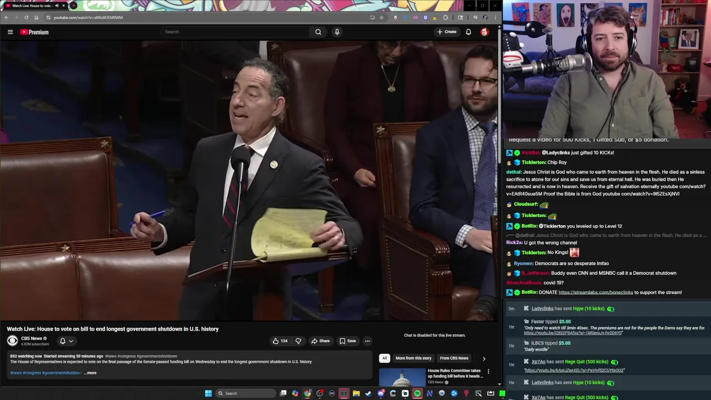Open the House Rules Committee video title

tap(454, 373)
